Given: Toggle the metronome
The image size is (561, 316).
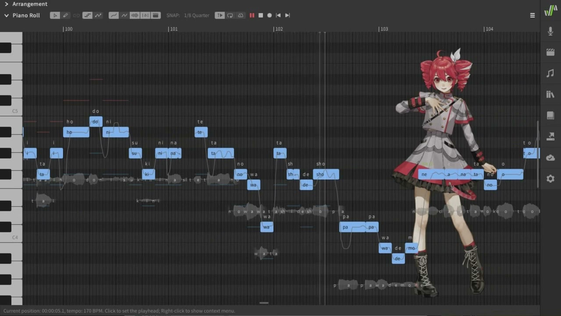Looking at the screenshot, I should tap(241, 15).
